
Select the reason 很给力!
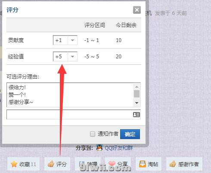click(x=17, y=87)
